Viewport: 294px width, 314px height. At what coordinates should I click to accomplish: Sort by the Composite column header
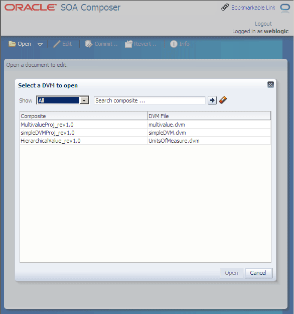(84, 116)
